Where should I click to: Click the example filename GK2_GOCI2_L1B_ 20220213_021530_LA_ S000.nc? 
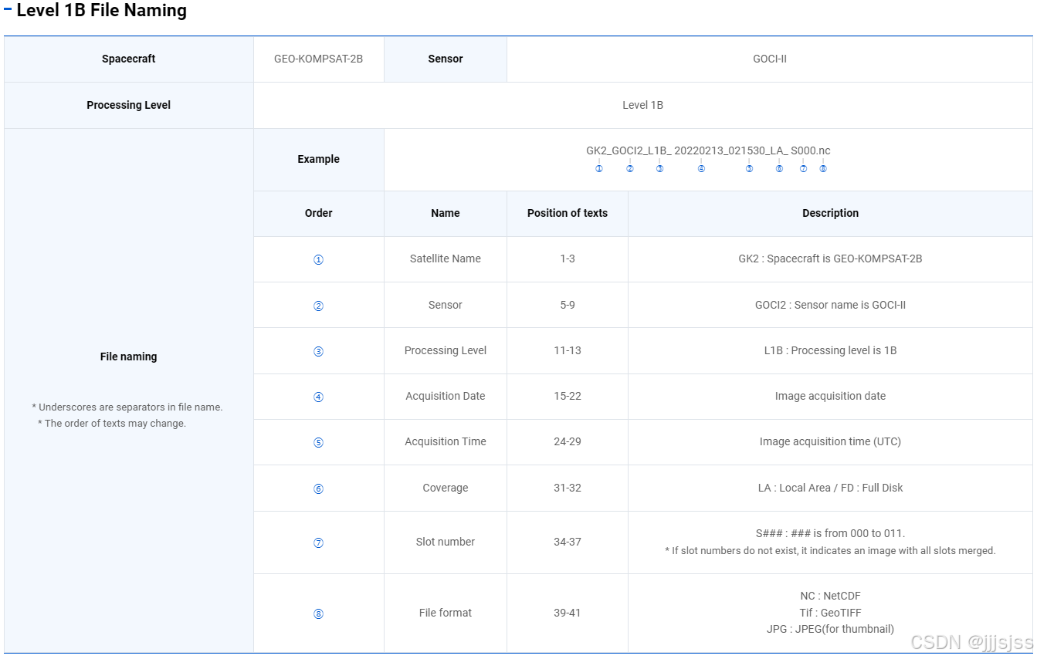708,150
